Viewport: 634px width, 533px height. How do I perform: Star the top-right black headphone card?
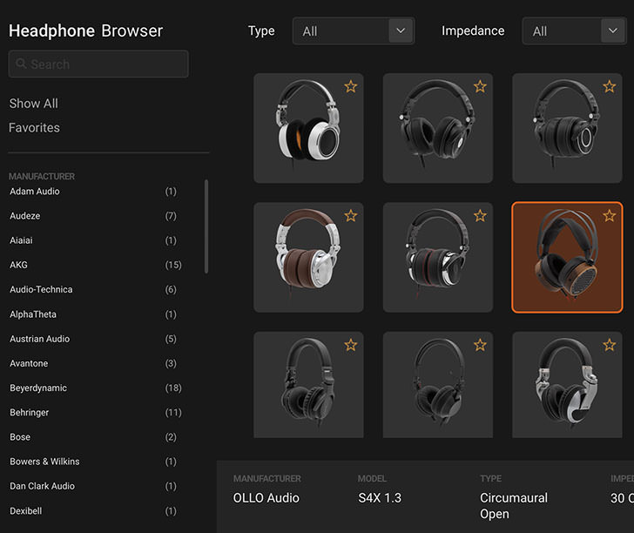[x=609, y=86]
